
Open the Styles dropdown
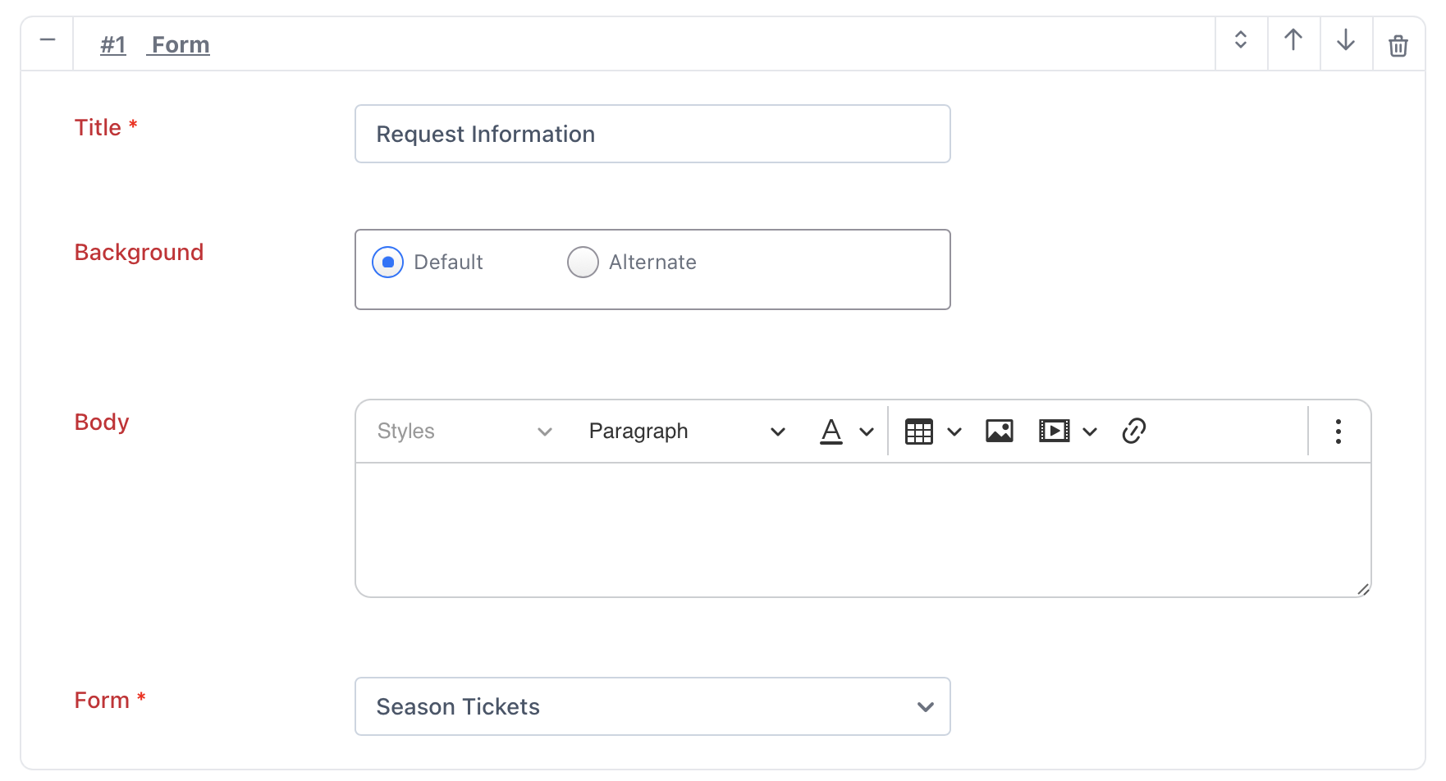click(464, 432)
